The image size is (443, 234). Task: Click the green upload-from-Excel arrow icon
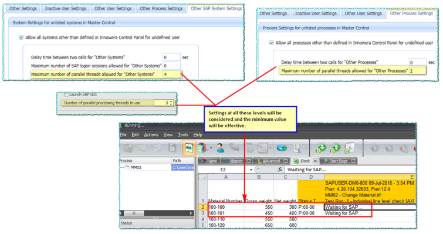click(336, 148)
